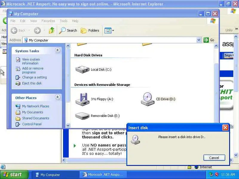The width and height of the screenshot is (239, 179).
Task: Click View system information link
Action: (x=31, y=61)
